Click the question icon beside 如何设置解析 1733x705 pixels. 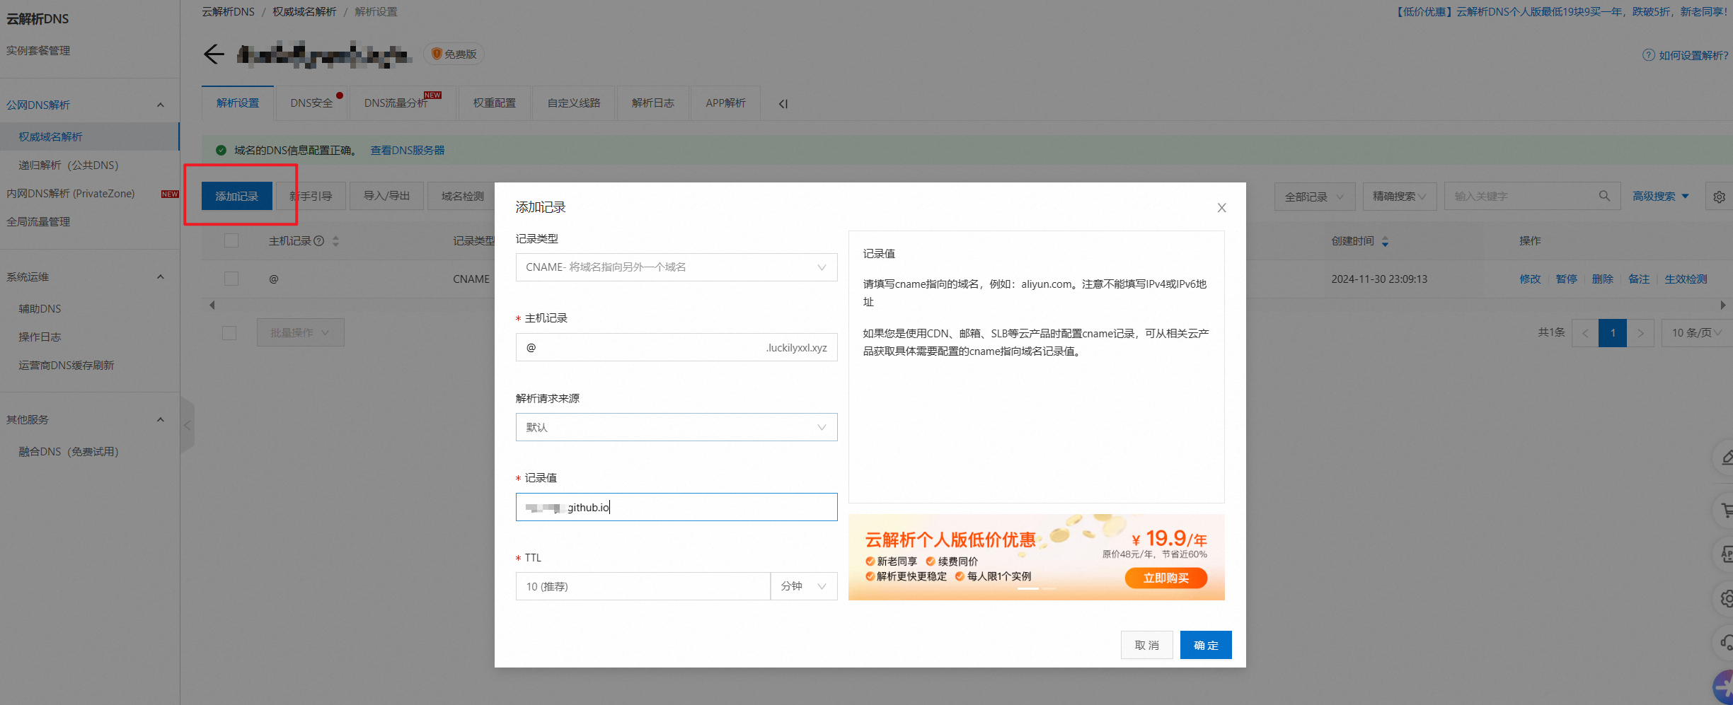(x=1648, y=55)
